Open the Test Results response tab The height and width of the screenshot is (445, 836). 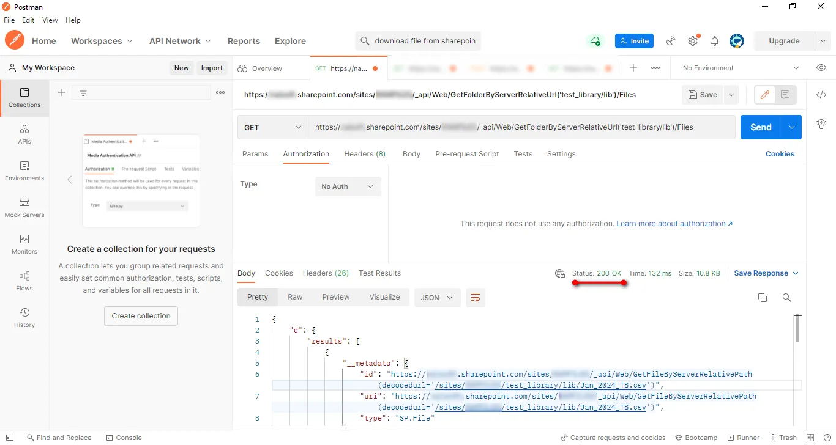pyautogui.click(x=379, y=273)
